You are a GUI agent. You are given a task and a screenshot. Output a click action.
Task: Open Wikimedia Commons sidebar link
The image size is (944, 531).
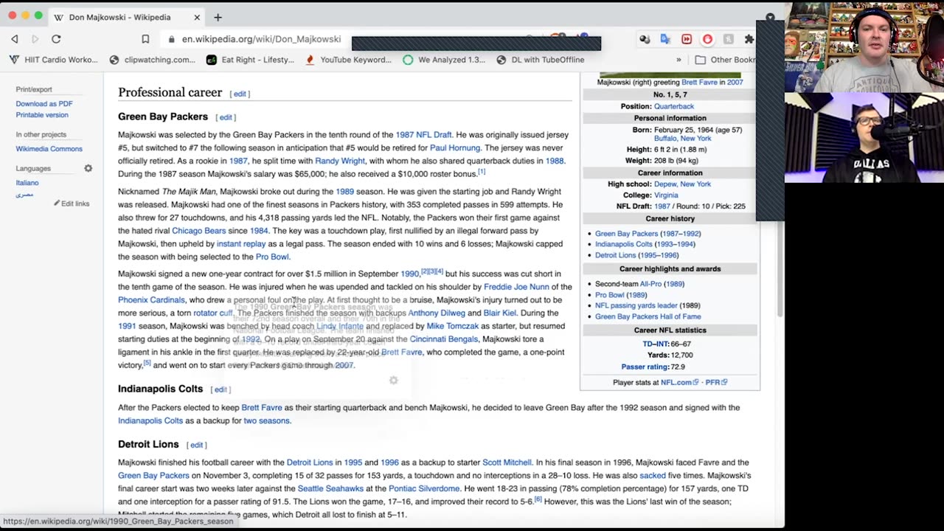point(49,149)
